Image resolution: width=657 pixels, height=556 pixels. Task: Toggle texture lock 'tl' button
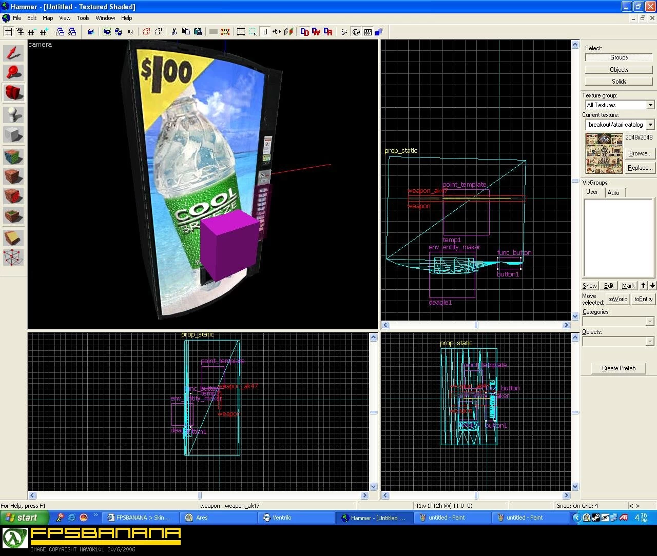tap(265, 32)
